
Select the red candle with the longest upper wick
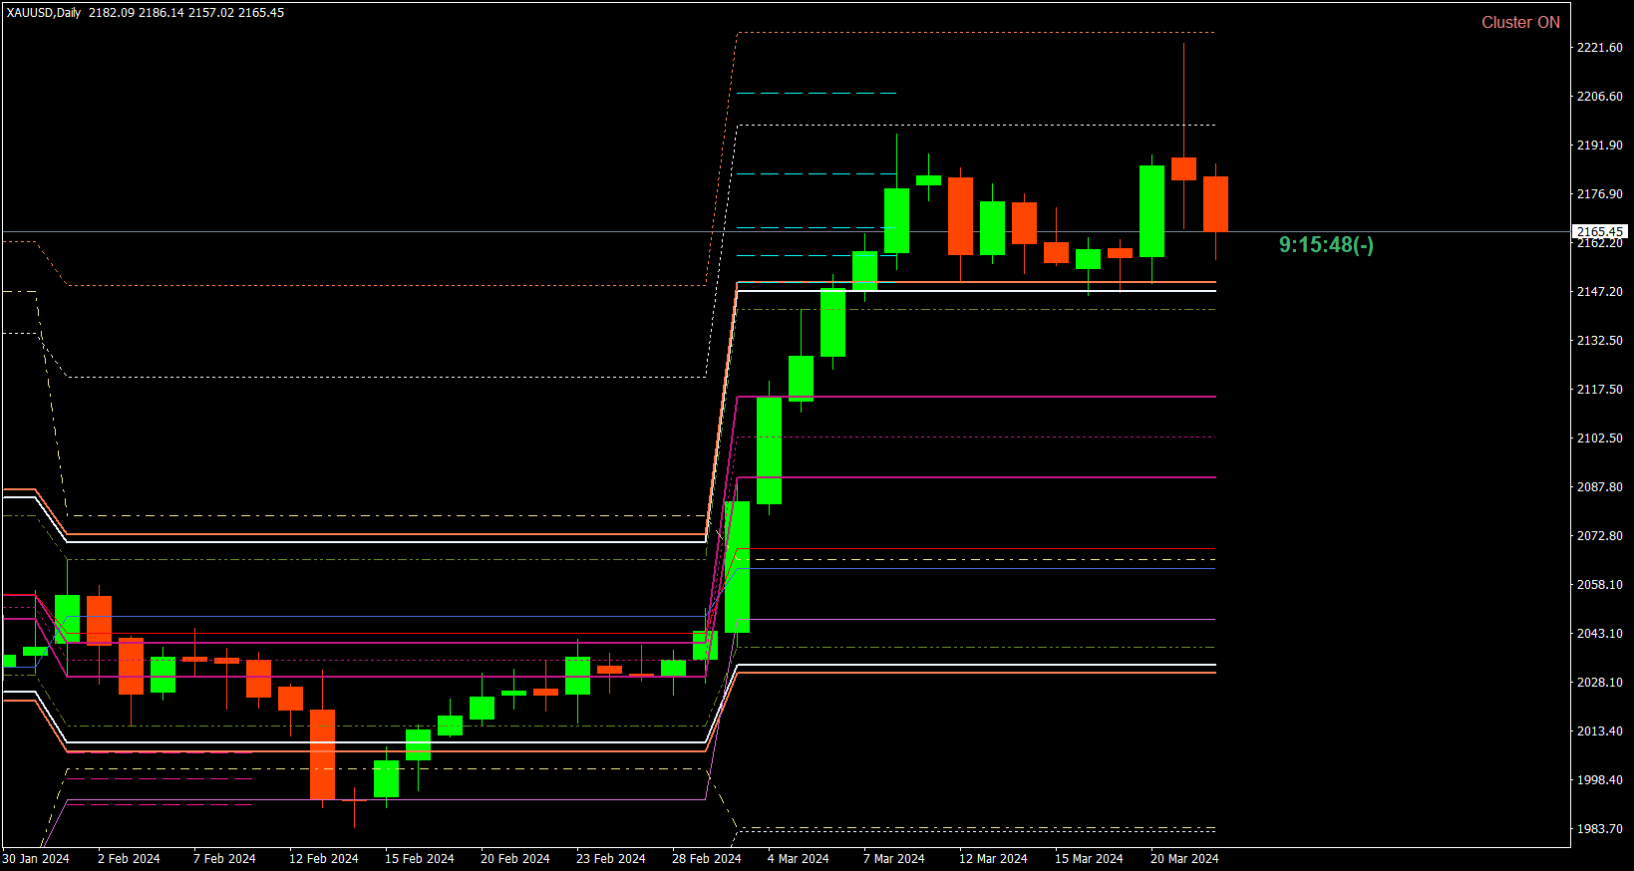[1183, 168]
